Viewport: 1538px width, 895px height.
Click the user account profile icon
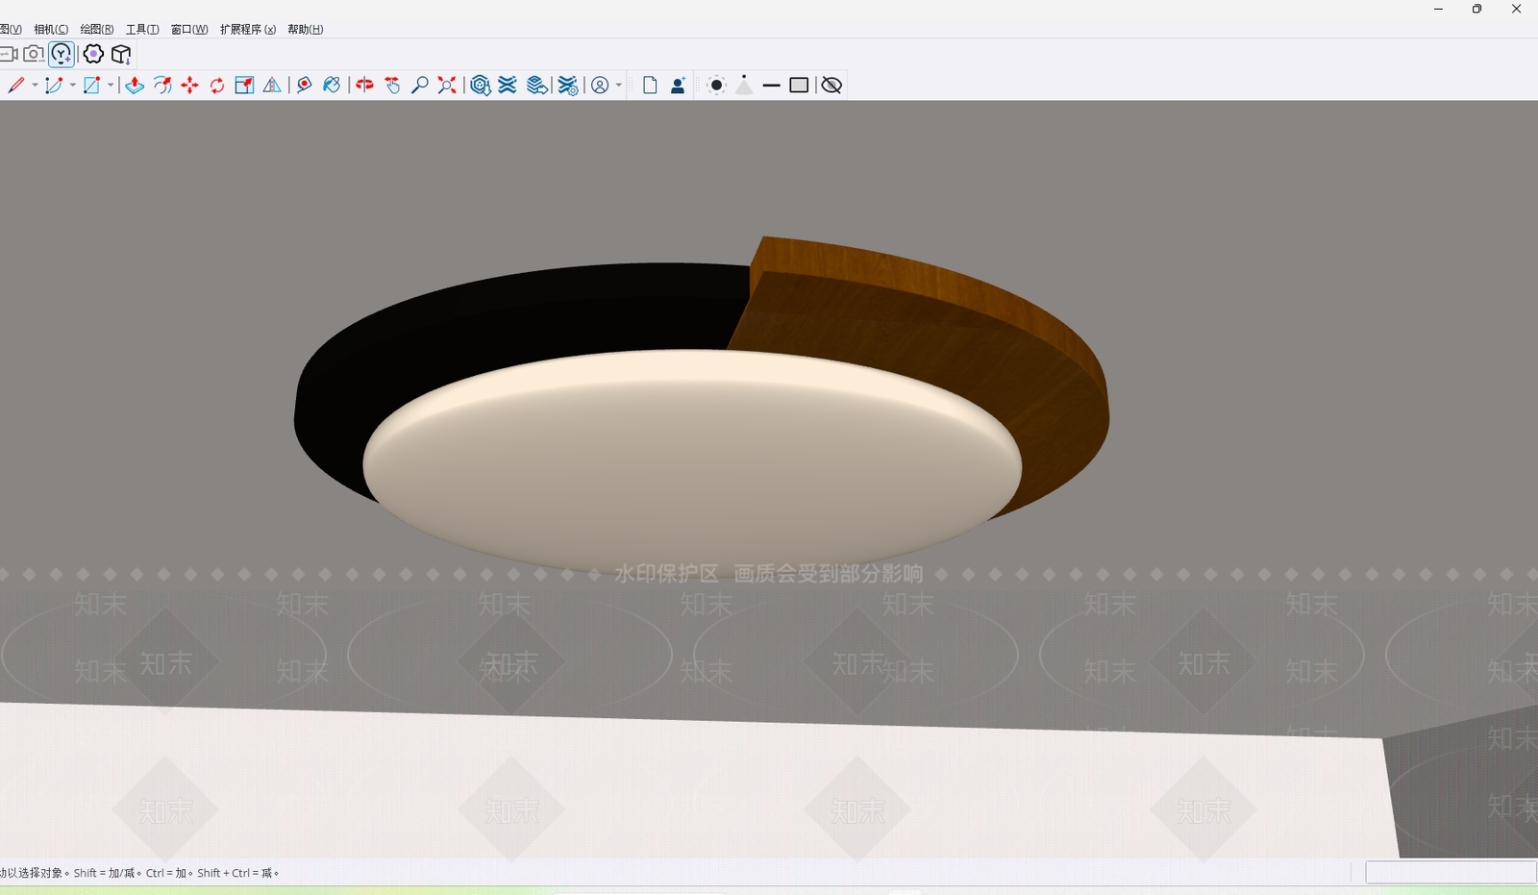600,86
